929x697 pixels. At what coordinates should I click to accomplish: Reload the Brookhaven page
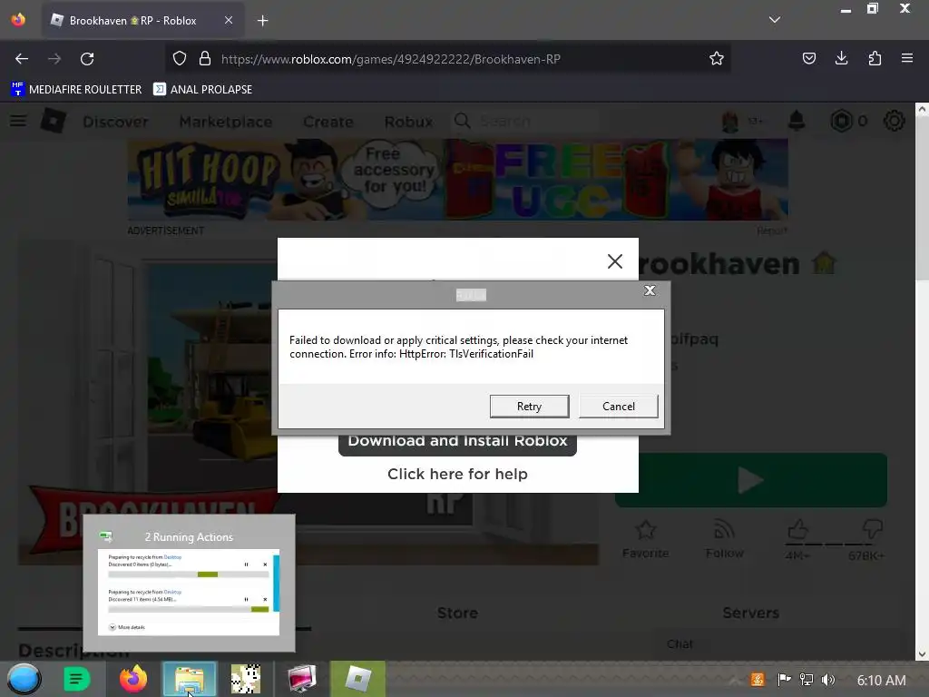87,59
